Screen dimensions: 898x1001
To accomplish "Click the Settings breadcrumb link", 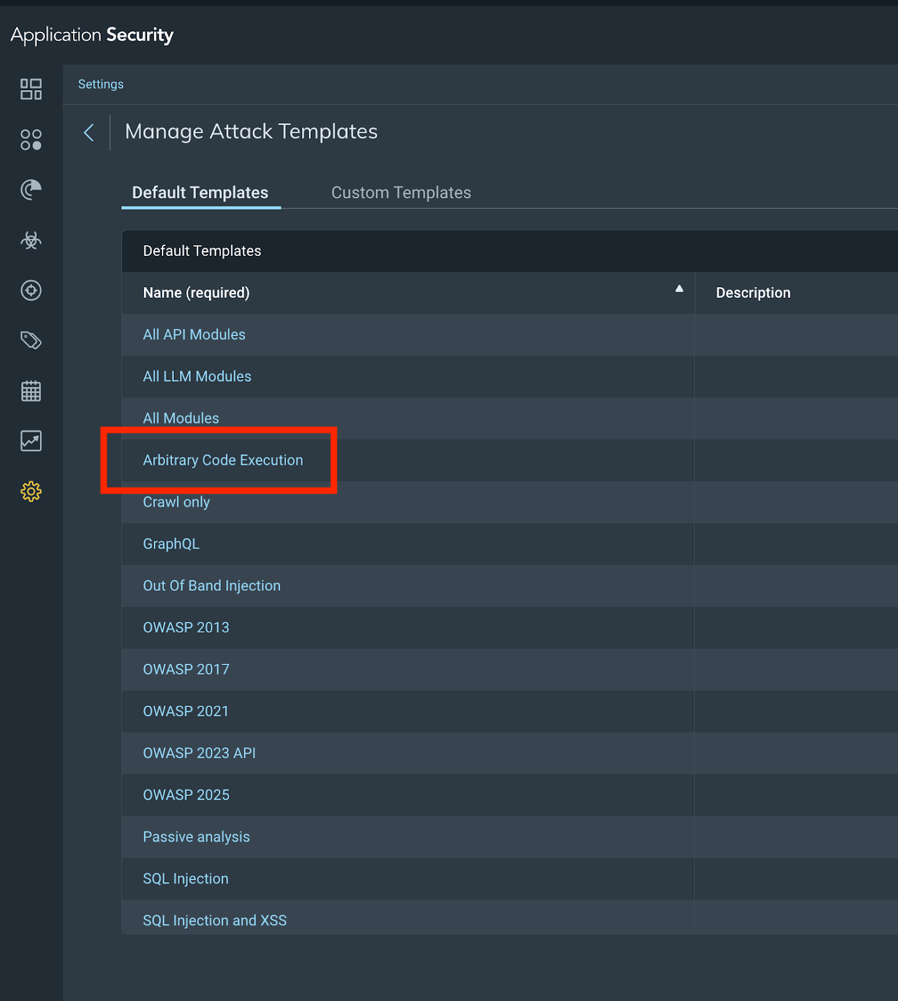I will click(101, 84).
